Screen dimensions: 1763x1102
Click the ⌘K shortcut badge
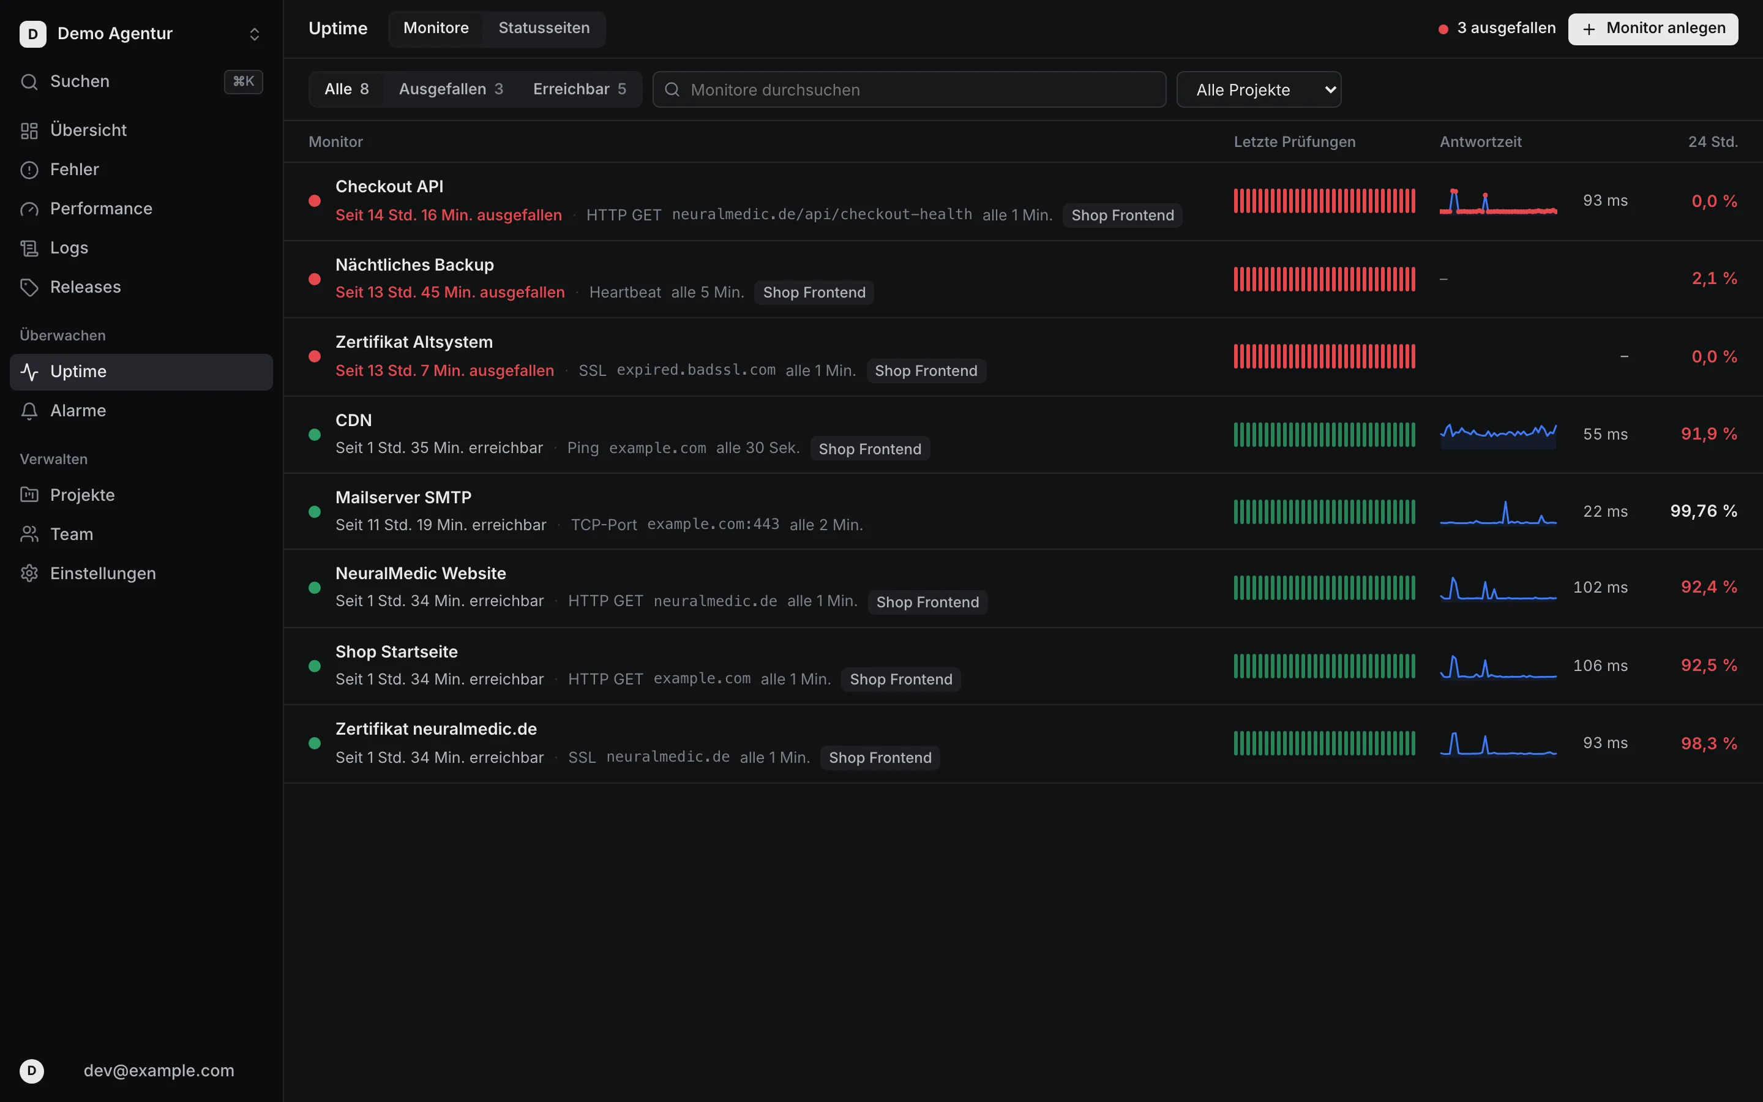[x=243, y=81]
